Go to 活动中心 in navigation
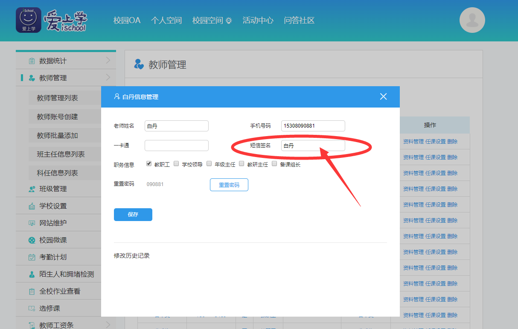518x329 pixels. point(258,20)
